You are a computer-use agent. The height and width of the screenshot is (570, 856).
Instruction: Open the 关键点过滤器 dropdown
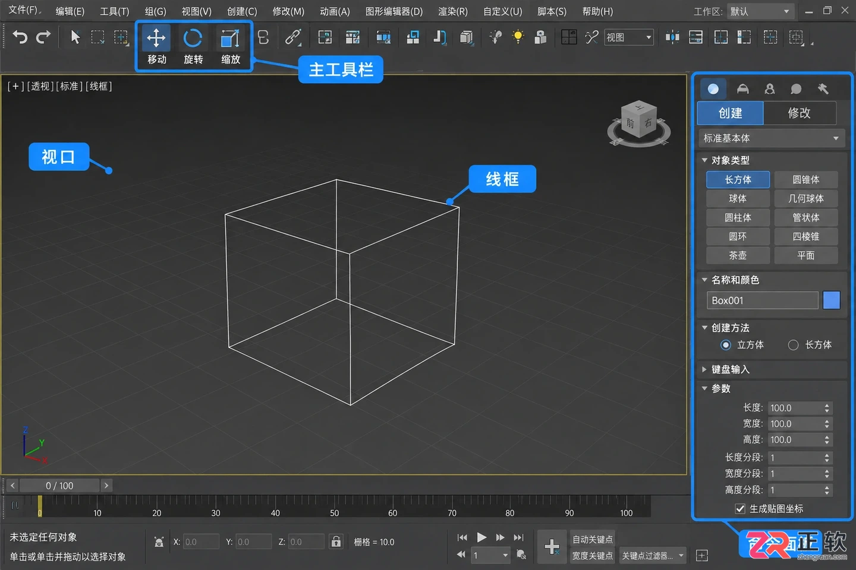click(653, 556)
